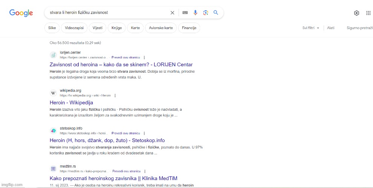This screenshot has width=373, height=188.
Task: Open the Klinika MedTiM result
Action: point(113,178)
